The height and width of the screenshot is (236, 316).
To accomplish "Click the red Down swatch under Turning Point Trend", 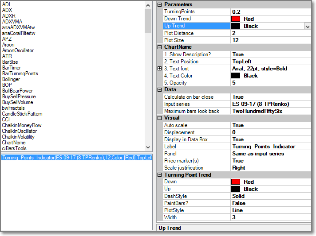I will click(x=236, y=182).
